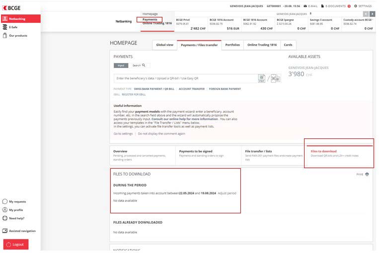Select the Custody account BCGE card
The width and height of the screenshot is (379, 253).
358,24
